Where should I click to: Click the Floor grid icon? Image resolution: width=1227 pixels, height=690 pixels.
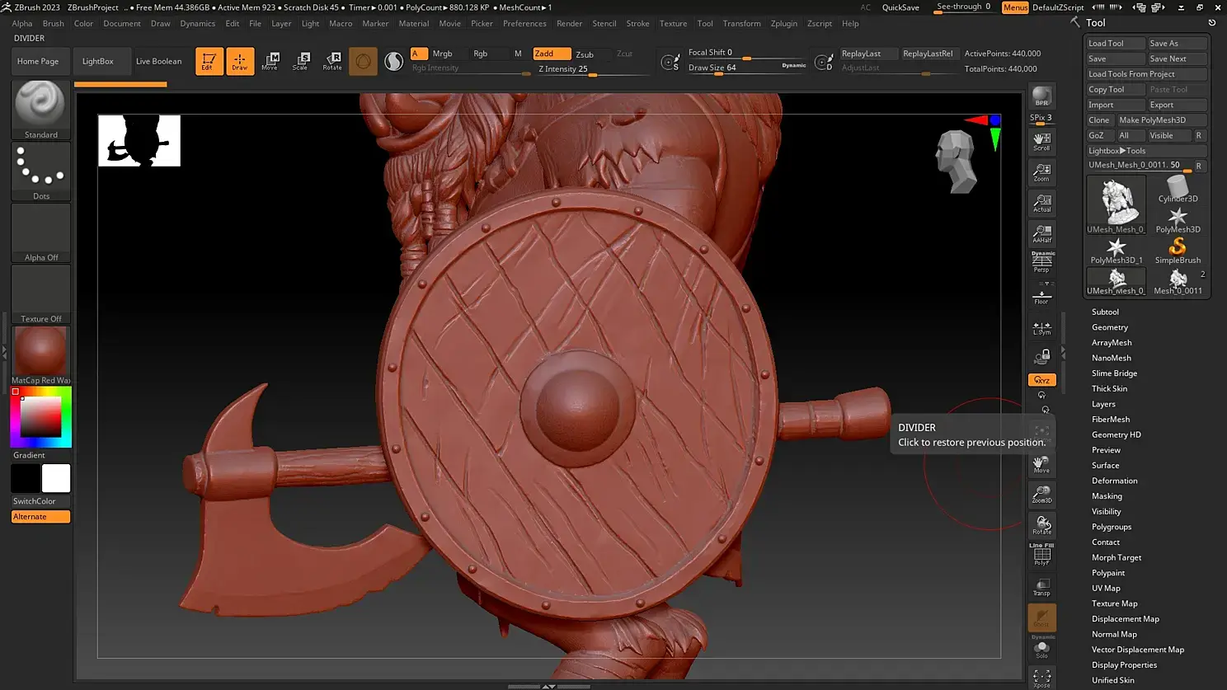tap(1041, 296)
